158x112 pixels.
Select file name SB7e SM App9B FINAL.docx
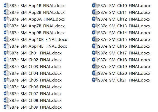click(x=37, y=33)
